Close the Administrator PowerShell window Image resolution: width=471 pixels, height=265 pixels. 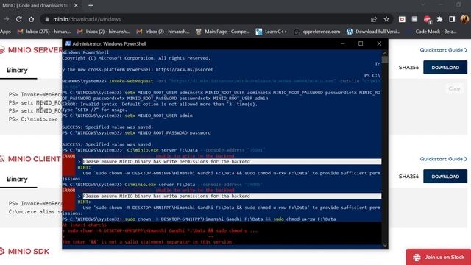(379, 43)
